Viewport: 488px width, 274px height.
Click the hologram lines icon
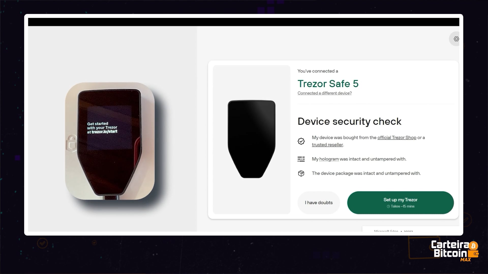tap(301, 159)
